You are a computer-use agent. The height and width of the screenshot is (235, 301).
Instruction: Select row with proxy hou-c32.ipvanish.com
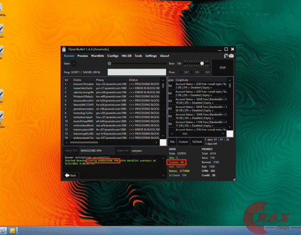coord(112,84)
